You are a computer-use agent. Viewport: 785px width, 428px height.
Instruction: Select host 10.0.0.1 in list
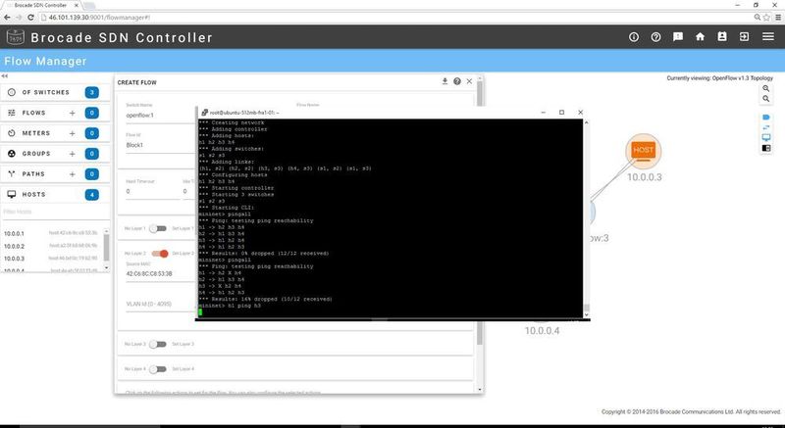[x=51, y=233]
